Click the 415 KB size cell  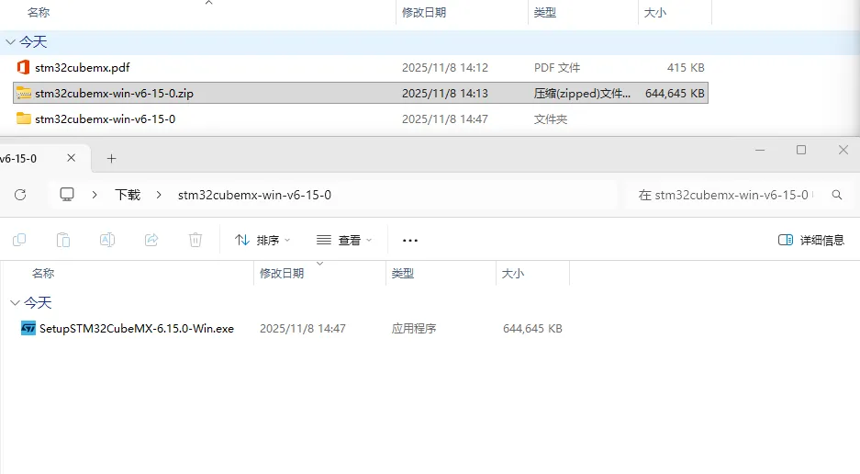[x=686, y=68]
